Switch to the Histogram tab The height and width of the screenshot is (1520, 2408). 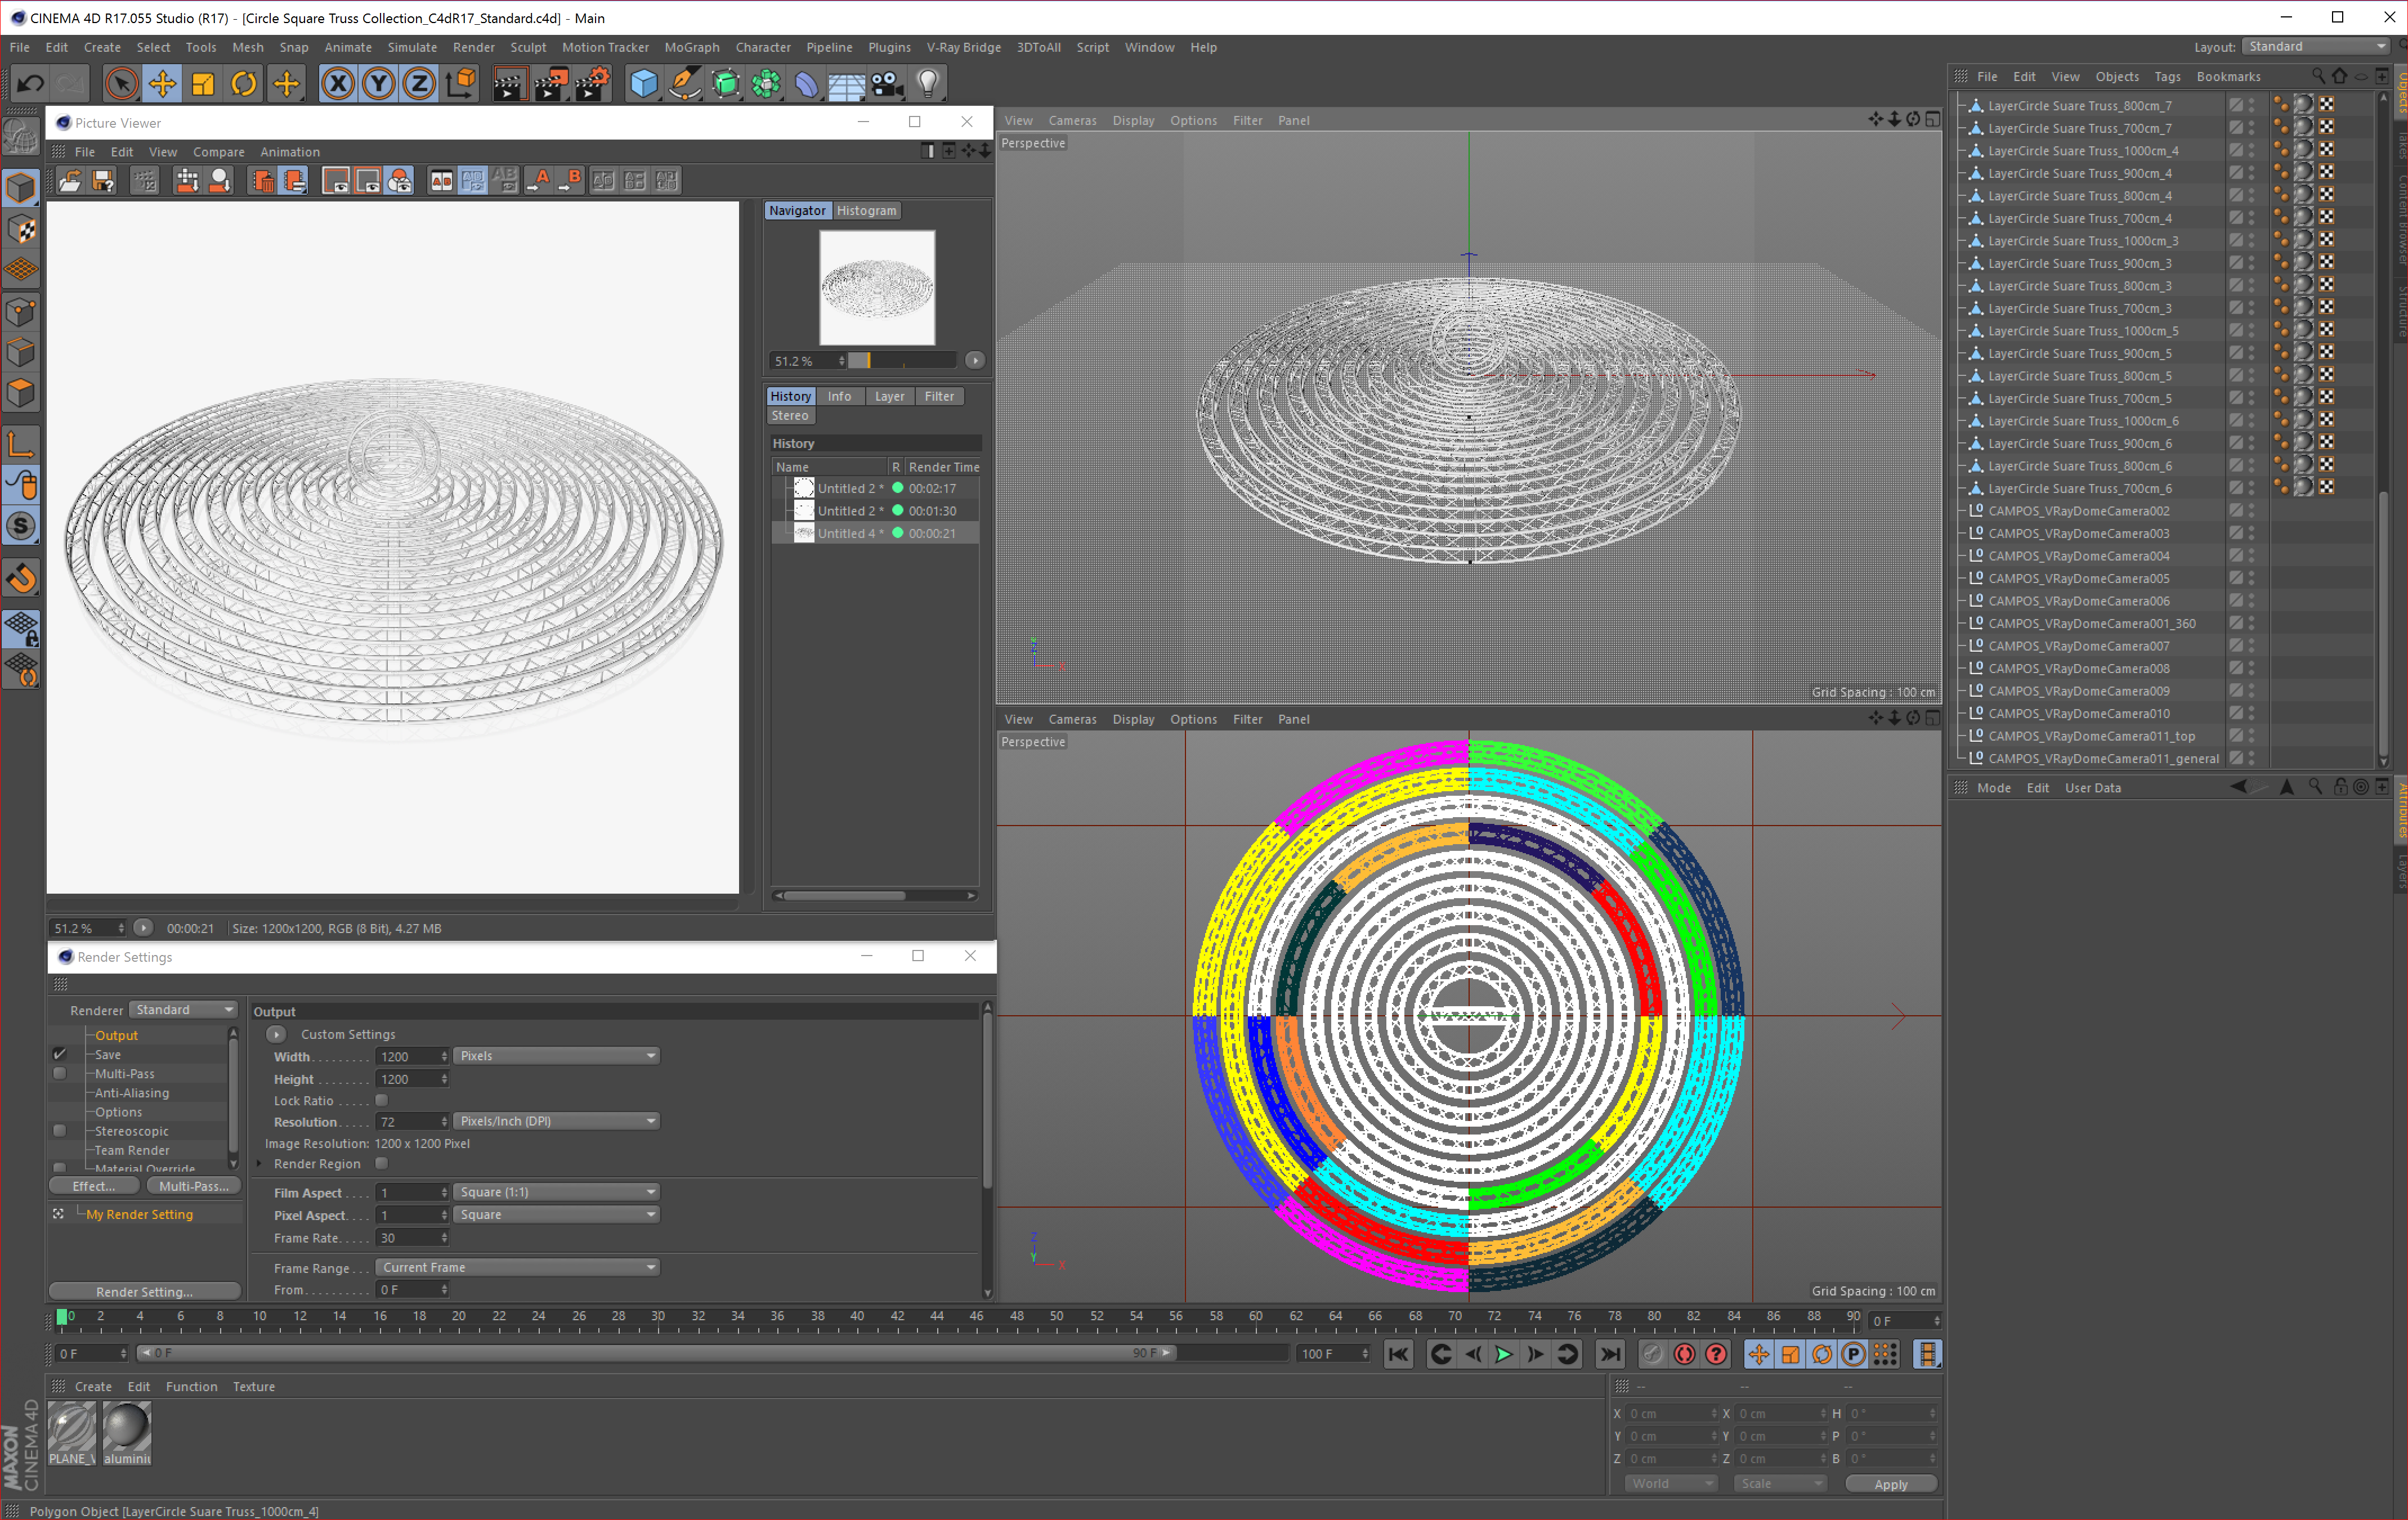(866, 210)
